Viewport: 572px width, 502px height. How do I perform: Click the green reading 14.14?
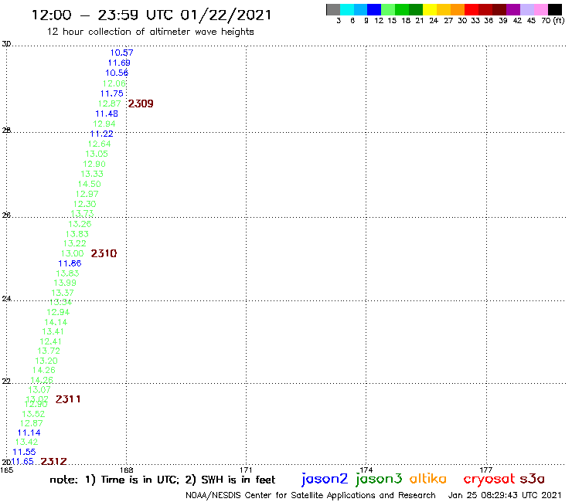click(x=56, y=322)
